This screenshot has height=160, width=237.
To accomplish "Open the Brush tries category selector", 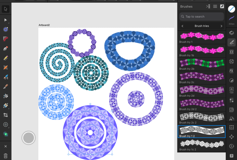I will coord(202,26).
